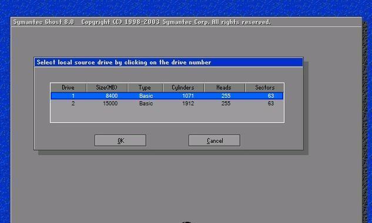Click the Heads column header
The height and width of the screenshot is (223, 372).
point(224,88)
